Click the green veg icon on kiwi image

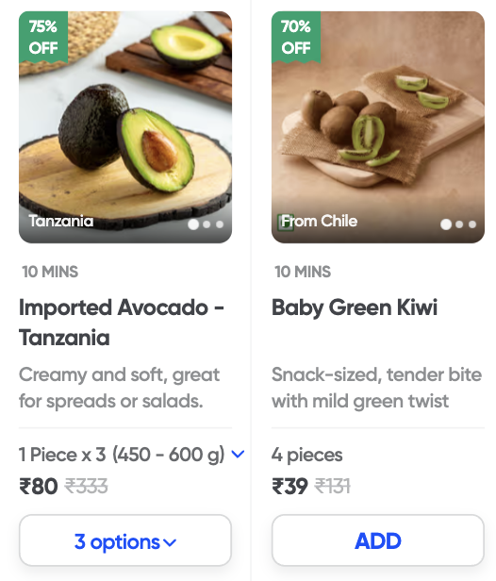[286, 223]
